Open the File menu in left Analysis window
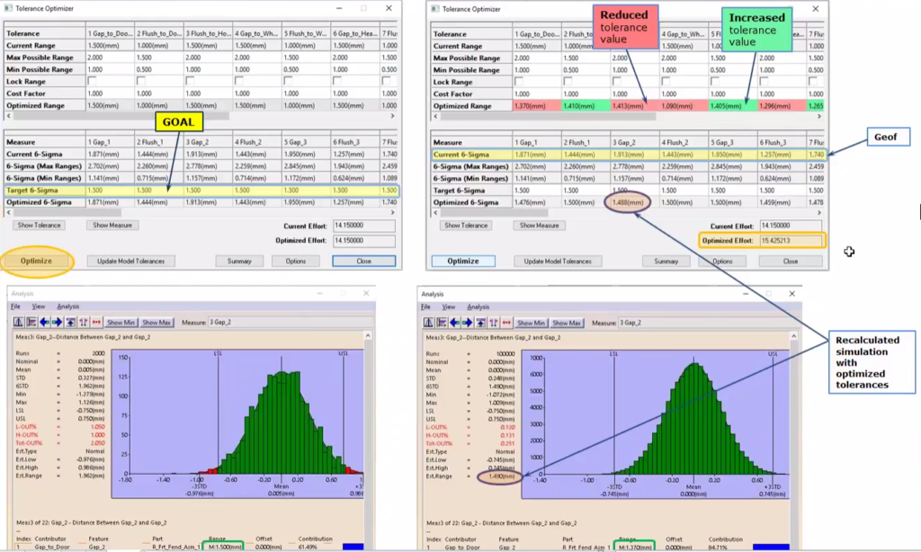This screenshot has height=552, width=921. (18, 307)
